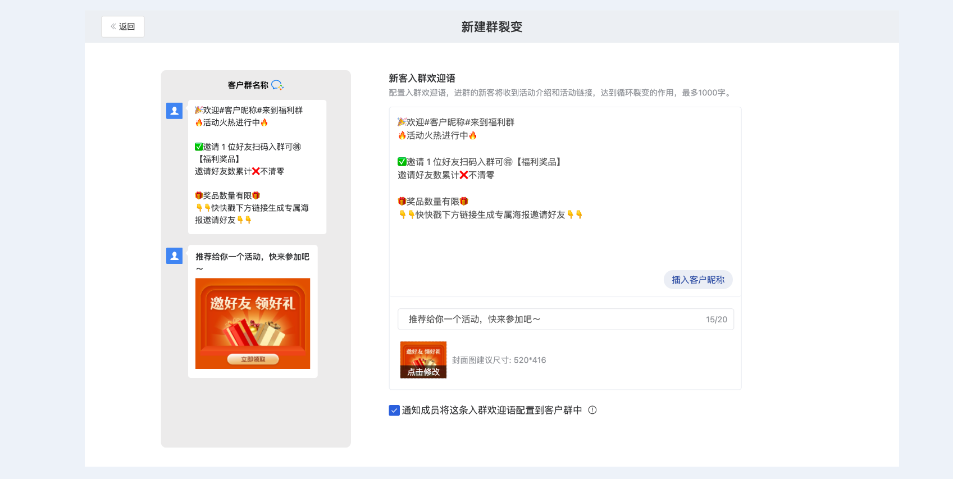
Task: Click the preview bubble text 推荐给你一个活动，快来参加吧
Action: click(252, 262)
